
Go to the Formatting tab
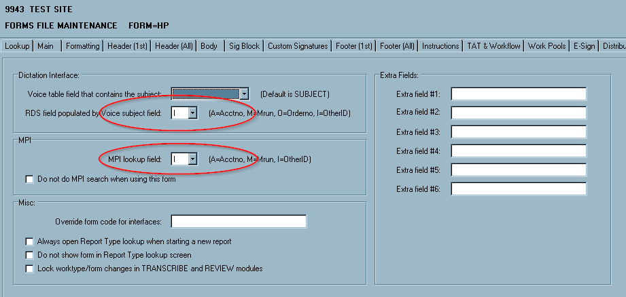83,46
